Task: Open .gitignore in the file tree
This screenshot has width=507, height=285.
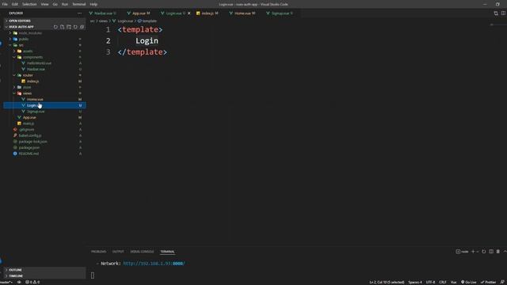Action: (x=44, y=129)
